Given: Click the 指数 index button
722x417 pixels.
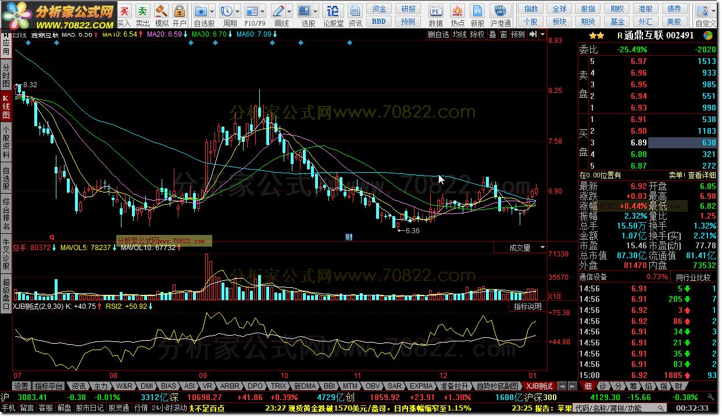Looking at the screenshot, I should pos(531,9).
